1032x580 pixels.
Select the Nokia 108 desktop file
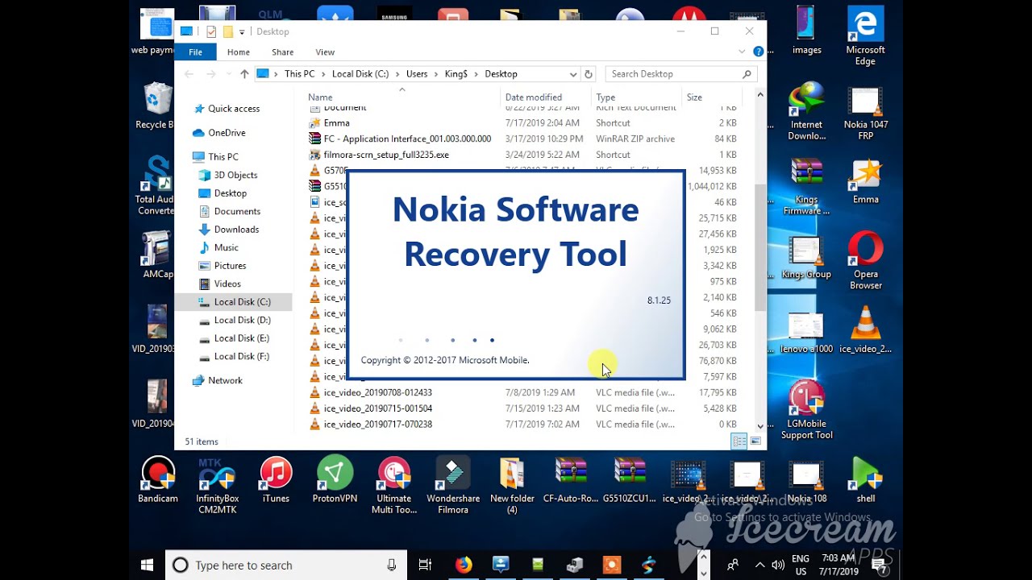click(x=806, y=480)
